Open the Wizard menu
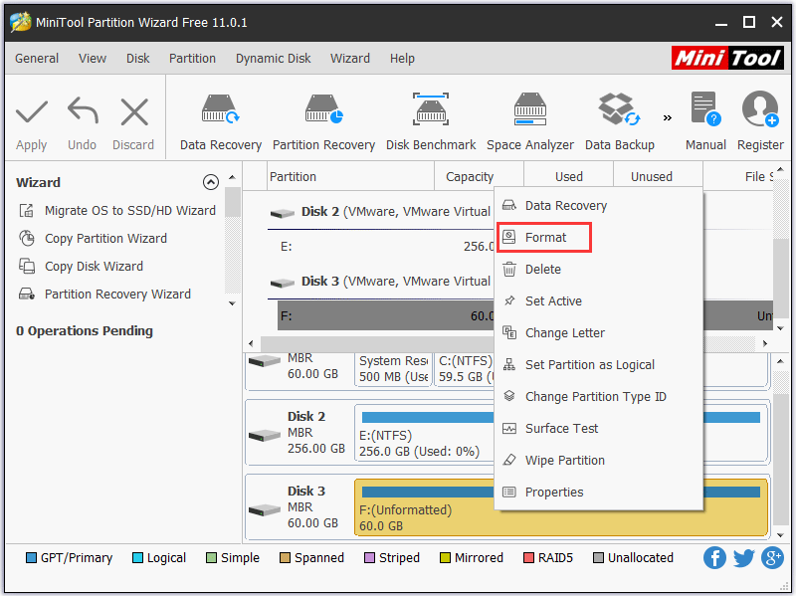The image size is (796, 596). tap(350, 59)
